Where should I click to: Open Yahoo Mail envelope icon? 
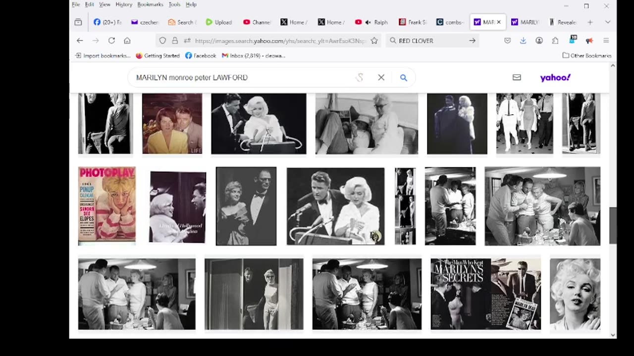[517, 78]
